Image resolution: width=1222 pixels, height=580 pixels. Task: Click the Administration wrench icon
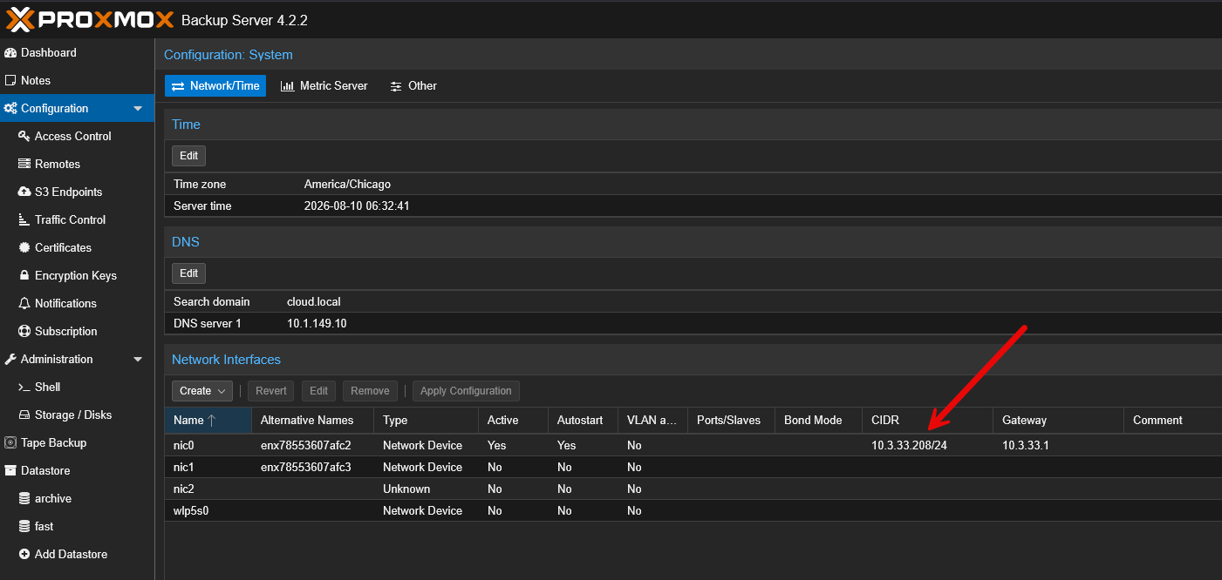pyautogui.click(x=10, y=359)
